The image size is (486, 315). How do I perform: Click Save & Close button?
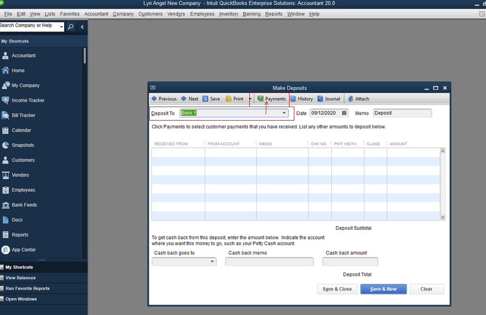click(x=337, y=289)
